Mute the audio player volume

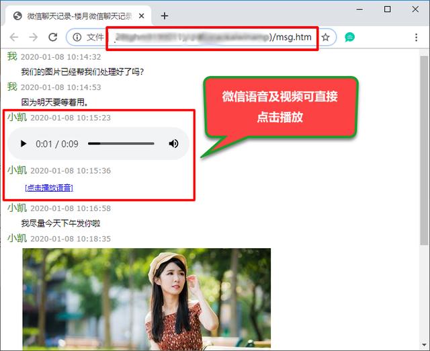[173, 144]
